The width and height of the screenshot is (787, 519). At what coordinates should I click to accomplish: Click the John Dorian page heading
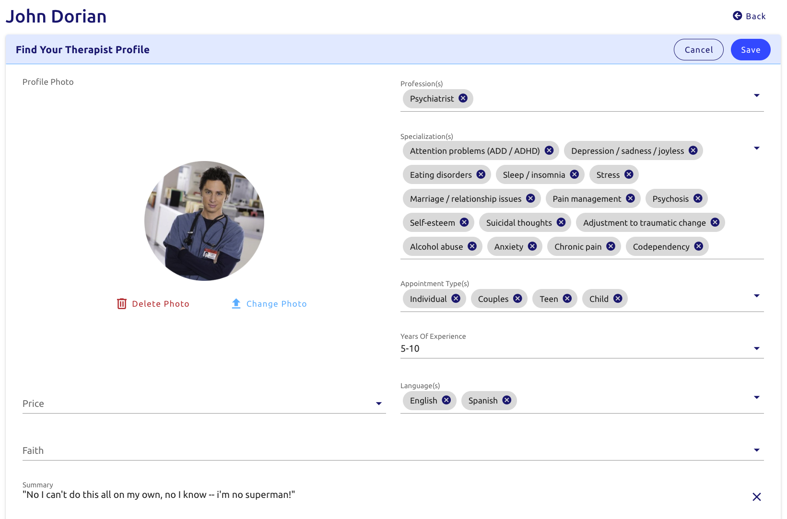[56, 16]
